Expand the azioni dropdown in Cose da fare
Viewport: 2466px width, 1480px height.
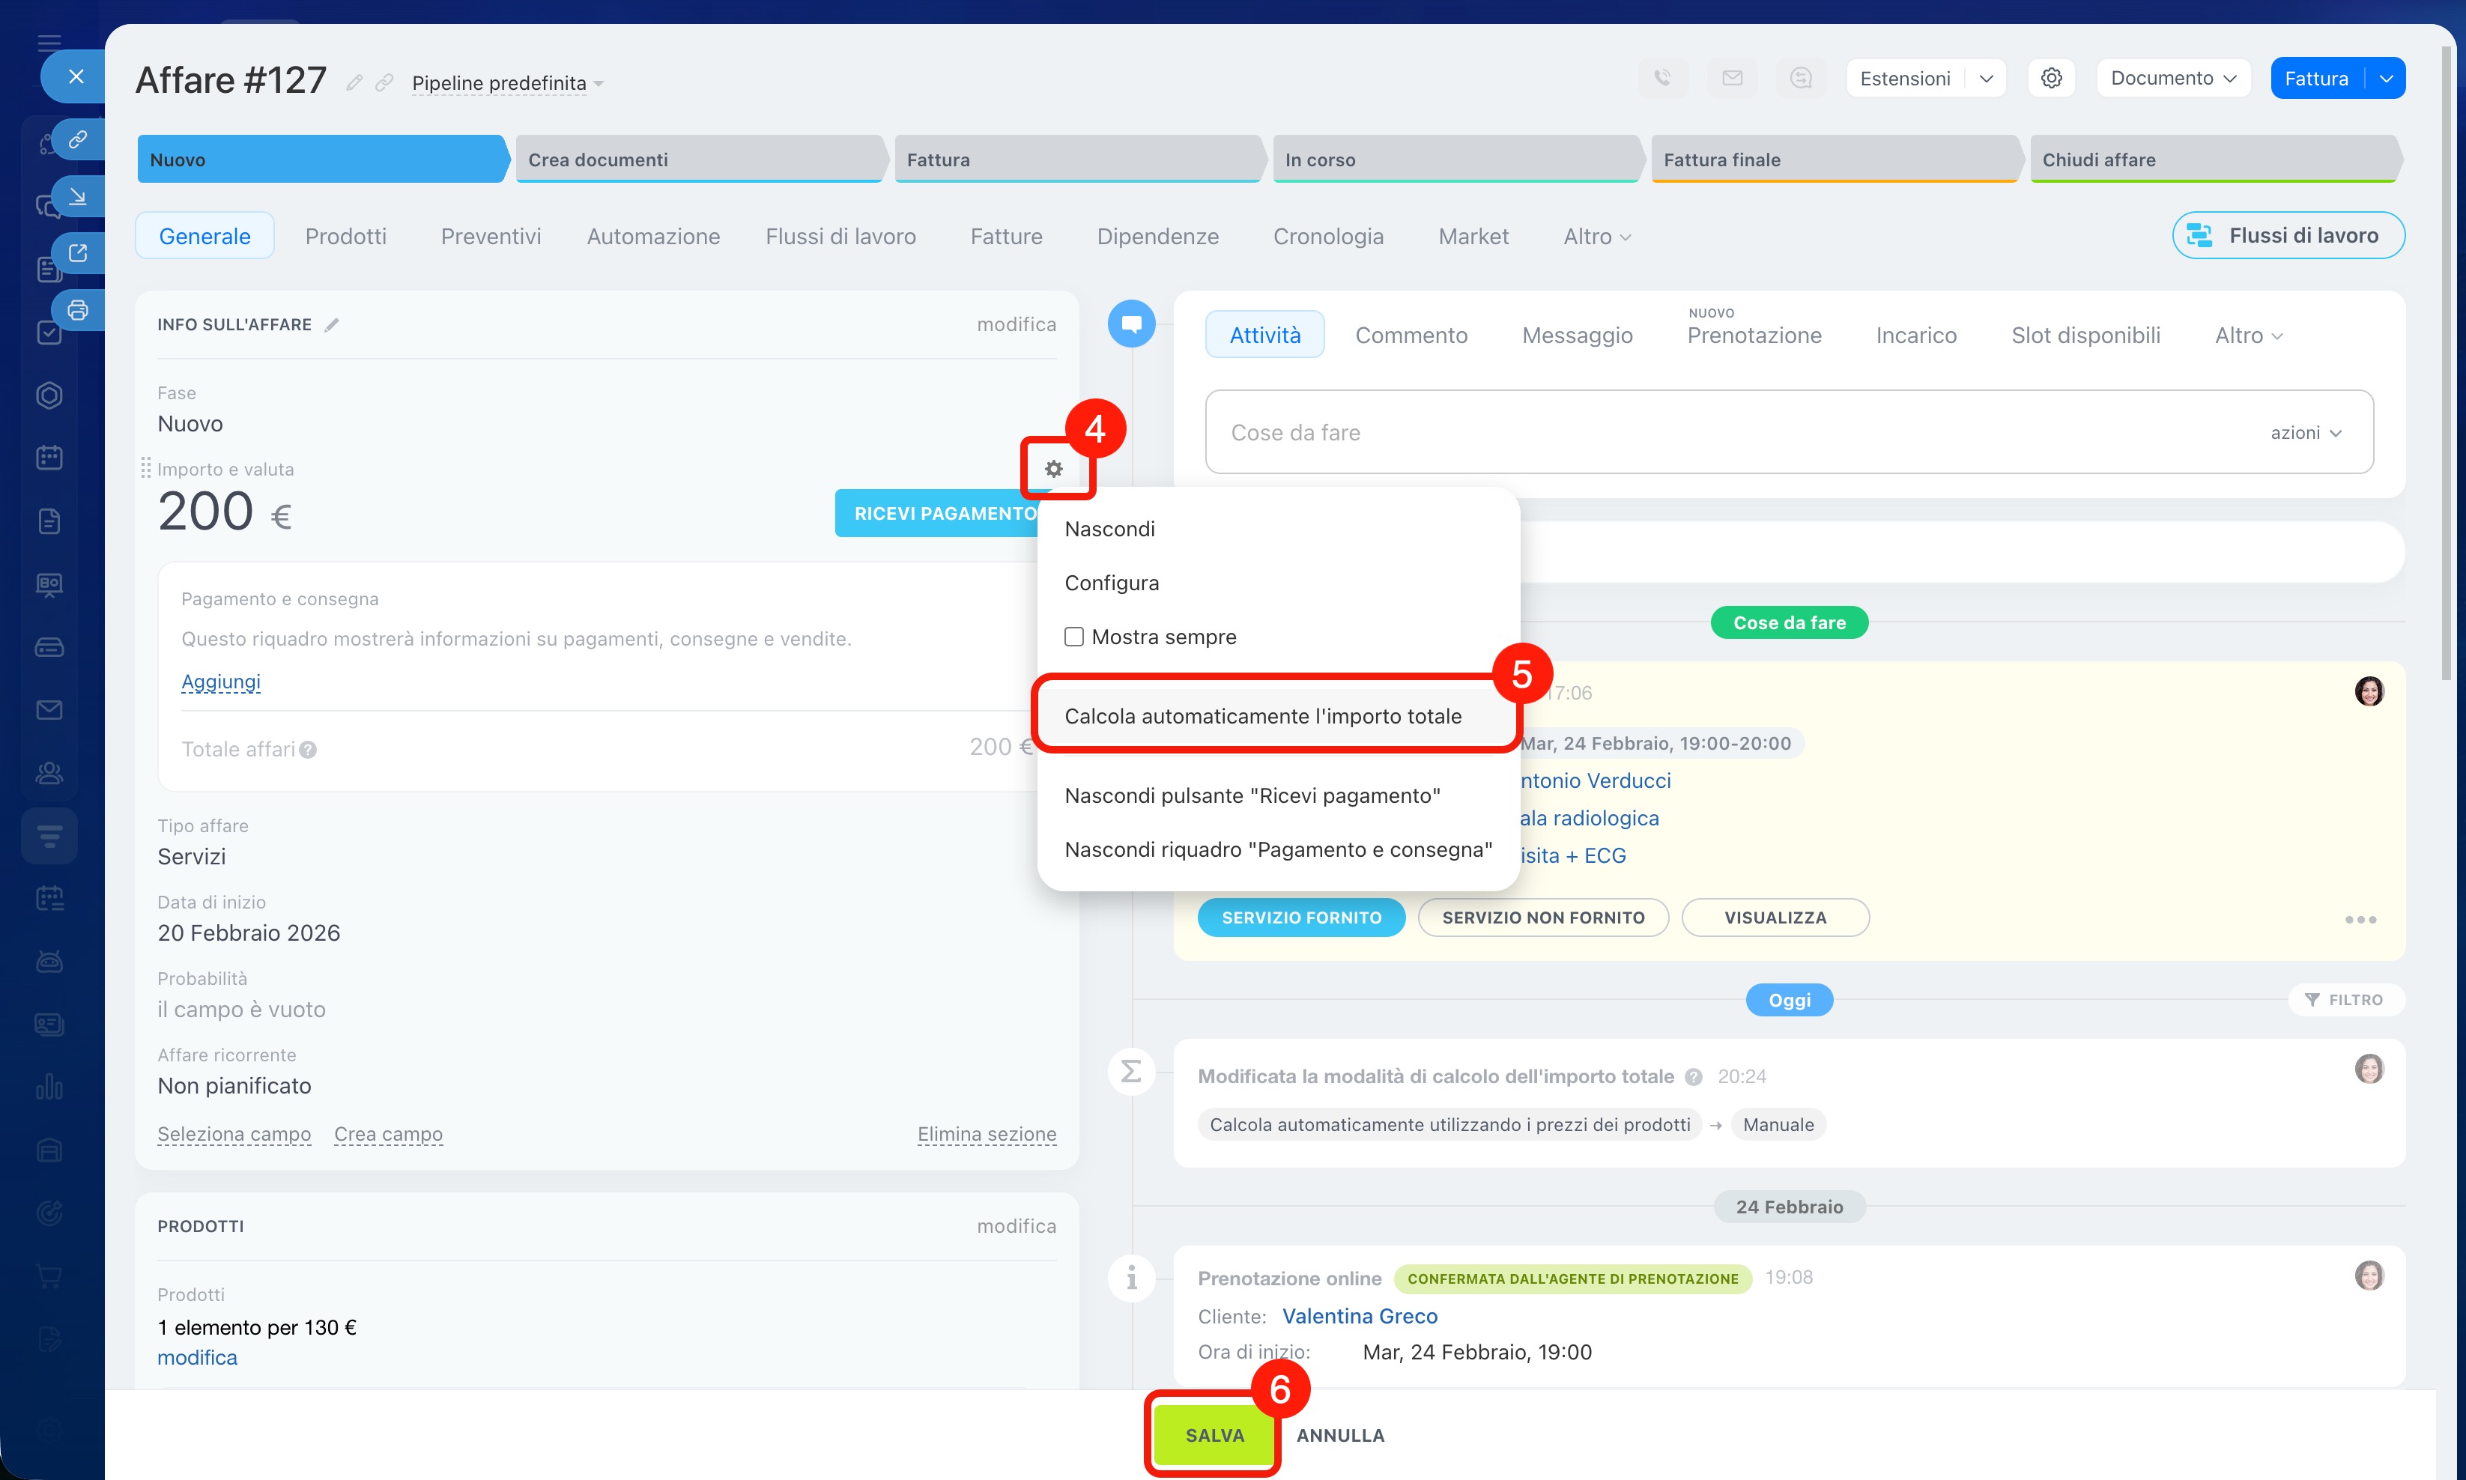(x=2304, y=433)
